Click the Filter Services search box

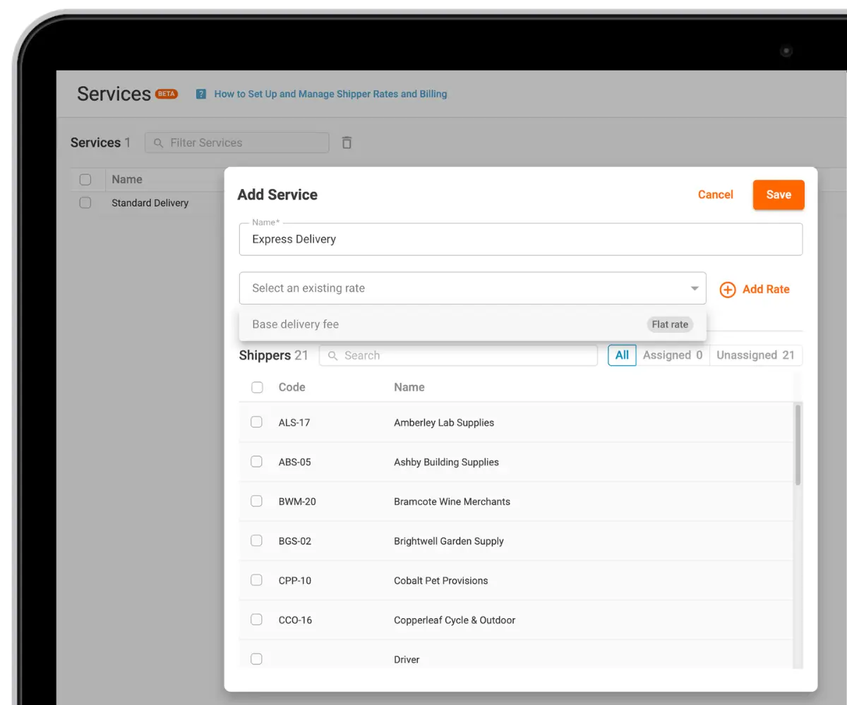pyautogui.click(x=237, y=142)
